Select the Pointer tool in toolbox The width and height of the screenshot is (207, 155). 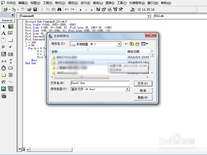4,27
